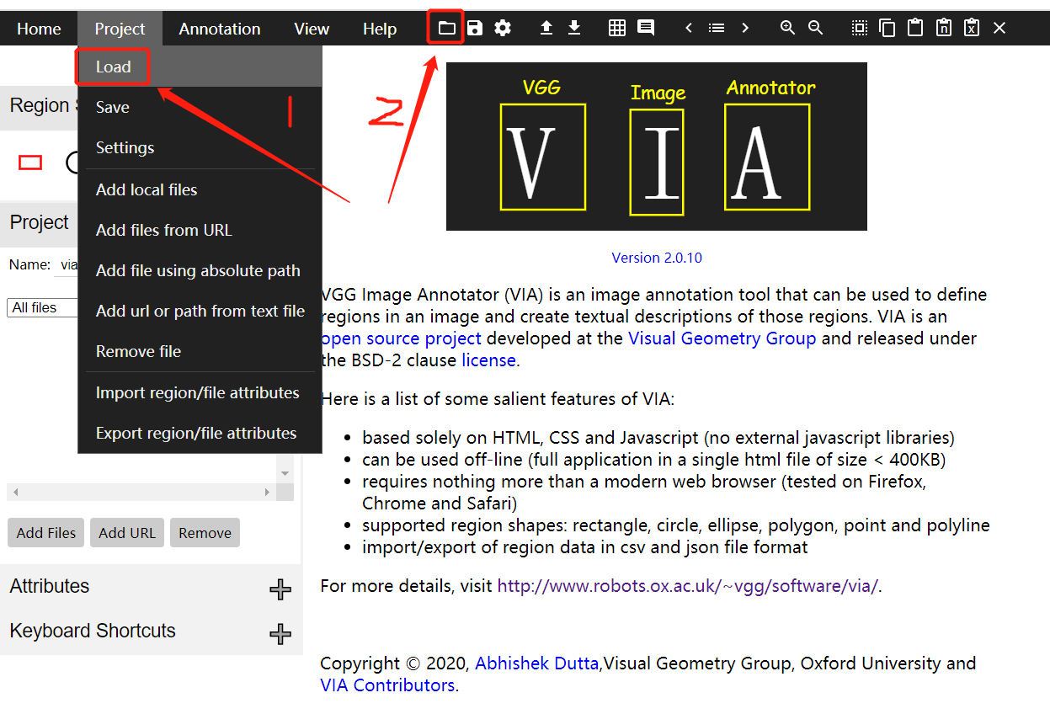
Task: Open a project using the folder toolbar icon
Action: click(x=445, y=27)
